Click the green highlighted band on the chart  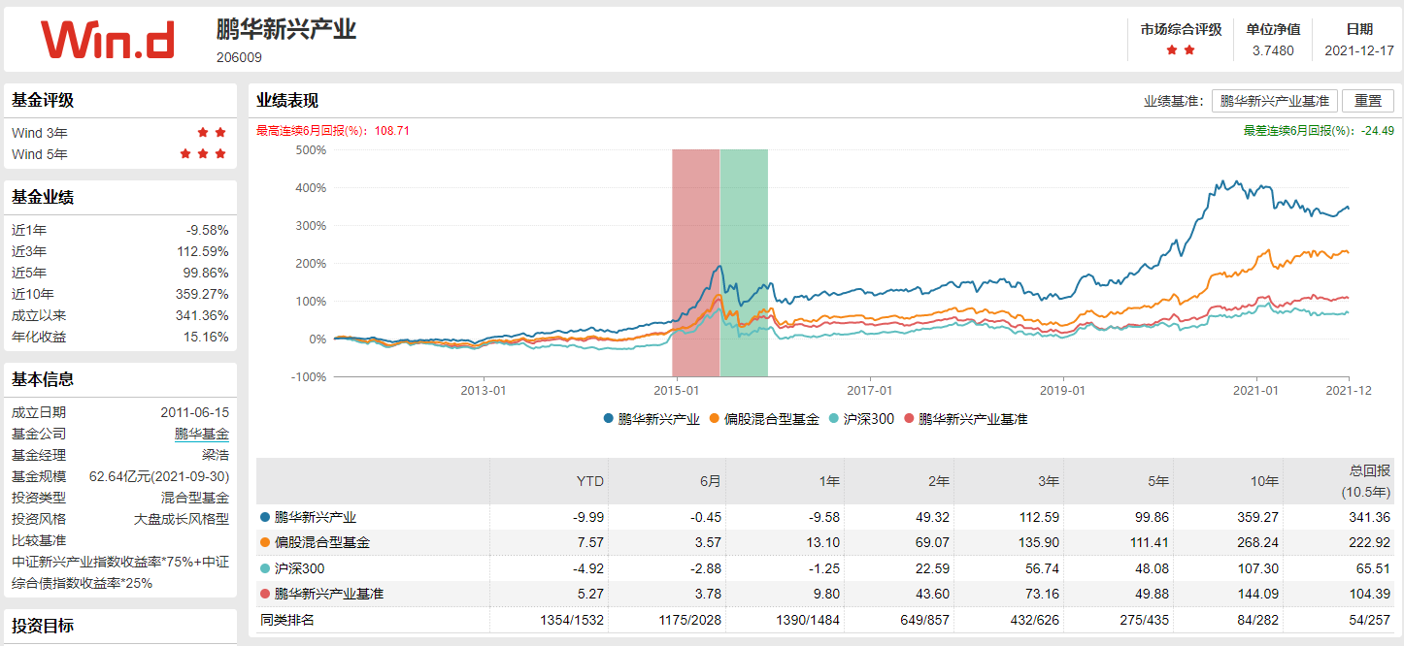click(743, 262)
